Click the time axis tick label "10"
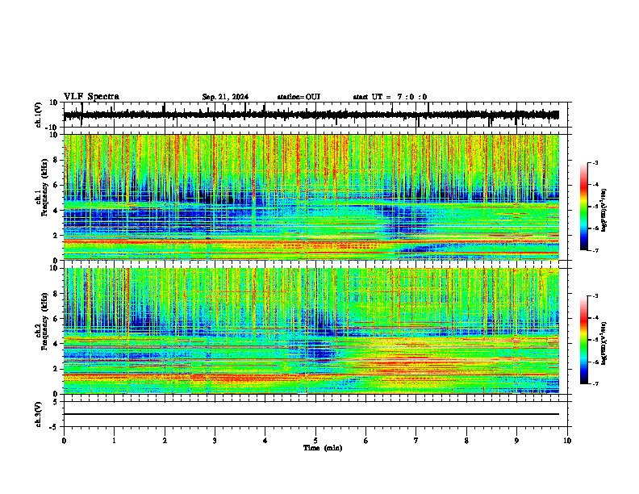 coord(567,440)
